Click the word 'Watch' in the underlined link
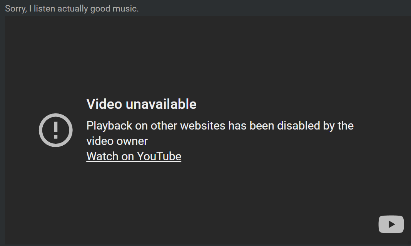Screen dimensions: 411x246 pos(102,156)
